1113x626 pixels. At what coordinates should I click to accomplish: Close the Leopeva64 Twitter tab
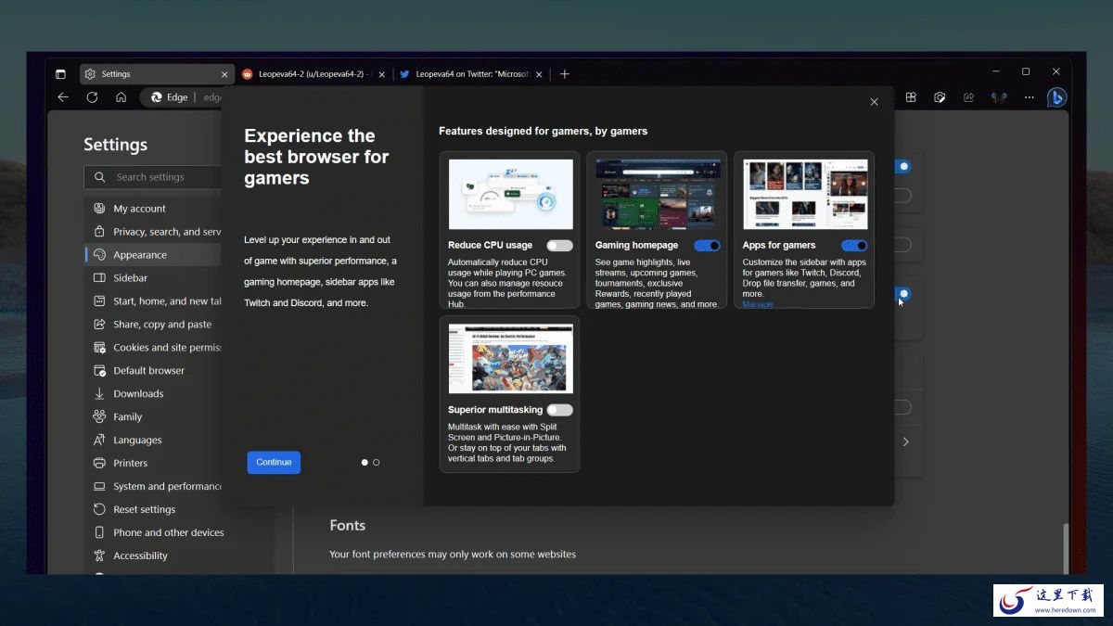point(539,74)
